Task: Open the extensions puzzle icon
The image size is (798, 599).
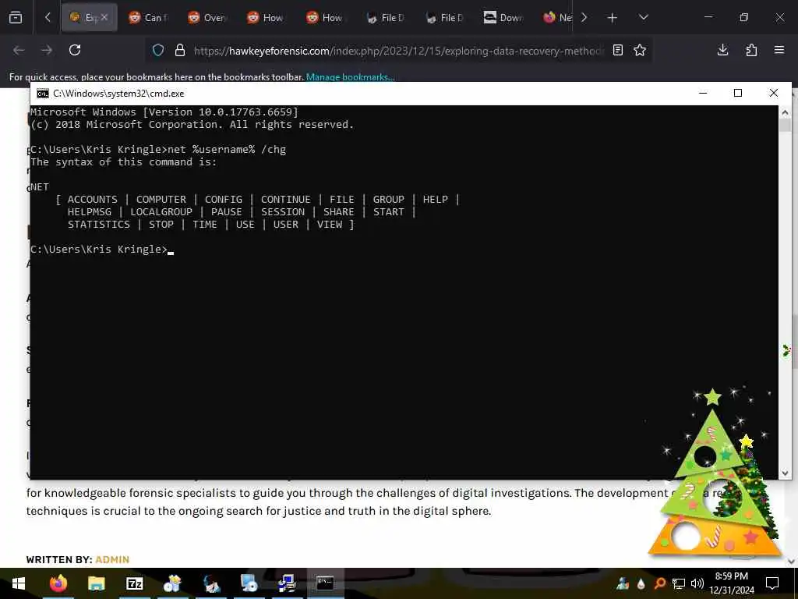Action: tap(751, 50)
